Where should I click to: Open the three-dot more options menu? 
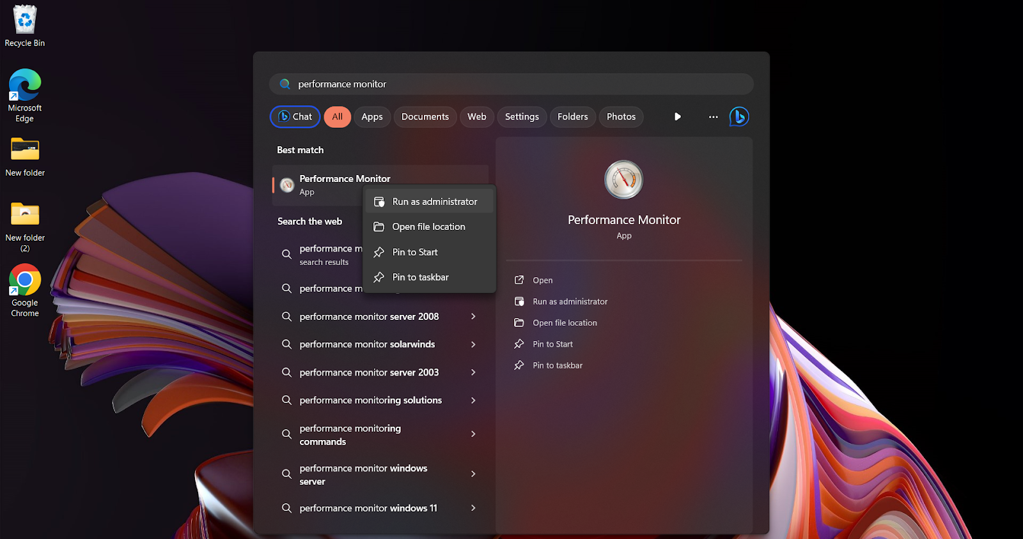(714, 117)
